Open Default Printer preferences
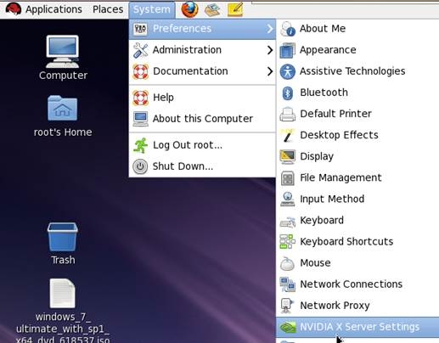The height and width of the screenshot is (343, 439). coord(357,114)
